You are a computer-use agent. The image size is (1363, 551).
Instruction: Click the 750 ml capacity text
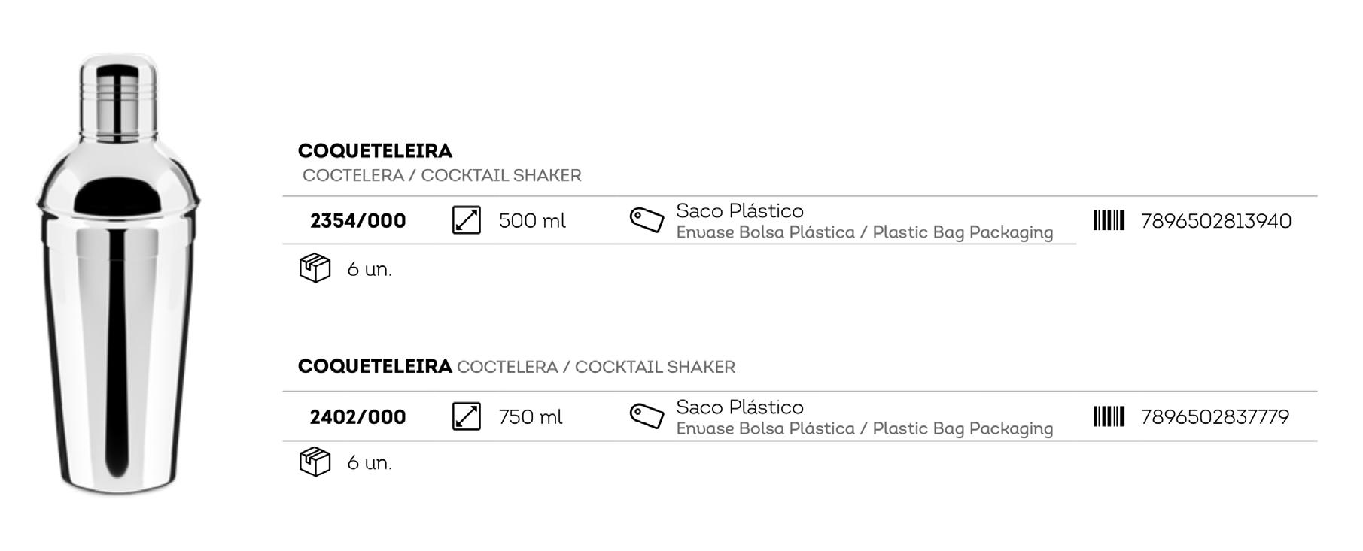(530, 417)
